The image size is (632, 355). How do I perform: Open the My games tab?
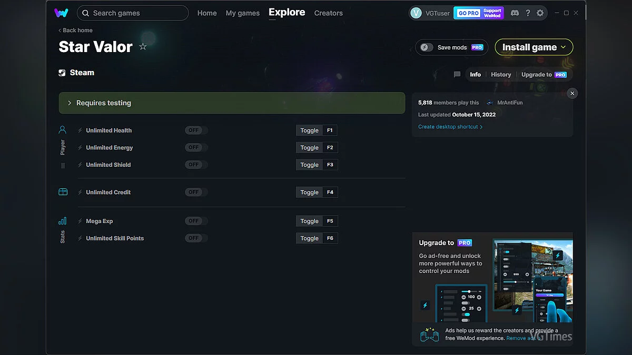[x=243, y=13]
